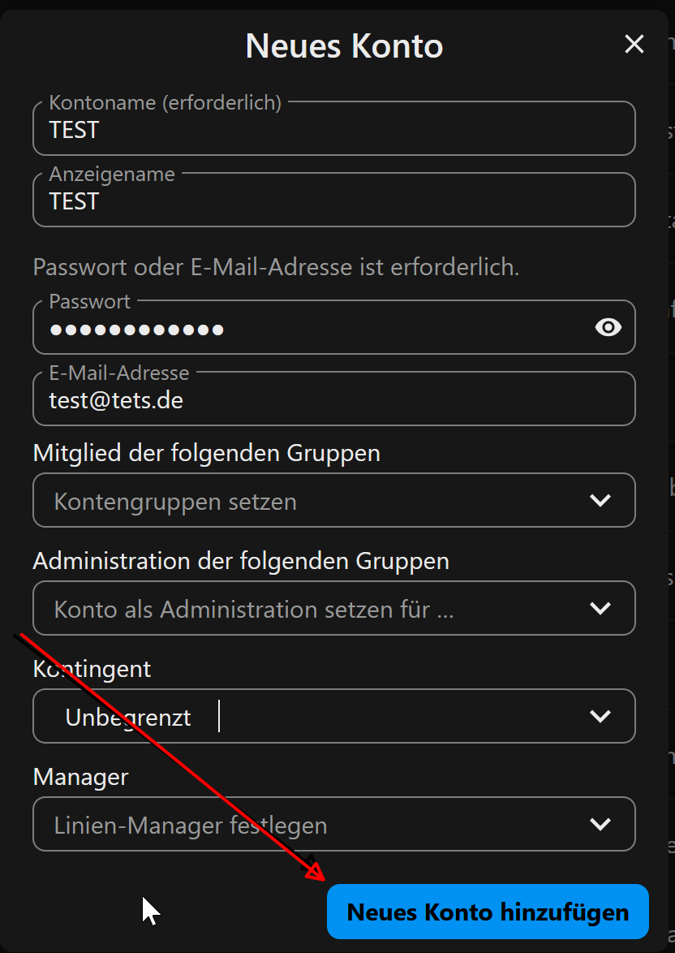The image size is (675, 953).
Task: Focus the Kontoname input field
Action: click(x=333, y=131)
